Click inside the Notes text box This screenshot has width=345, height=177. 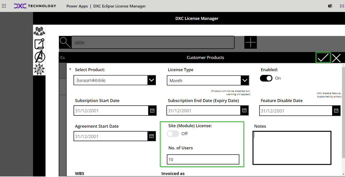pyautogui.click(x=292, y=148)
